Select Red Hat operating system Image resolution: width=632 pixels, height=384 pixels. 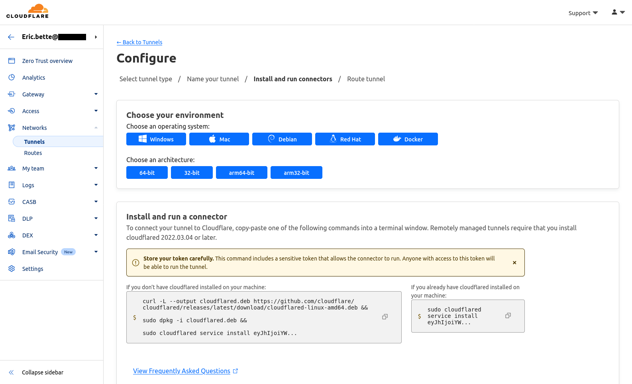345,139
